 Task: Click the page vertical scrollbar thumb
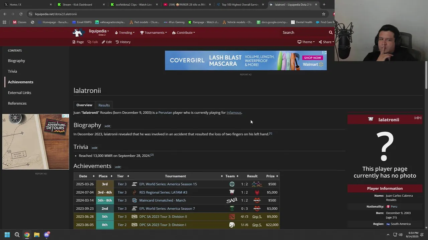tap(426, 75)
